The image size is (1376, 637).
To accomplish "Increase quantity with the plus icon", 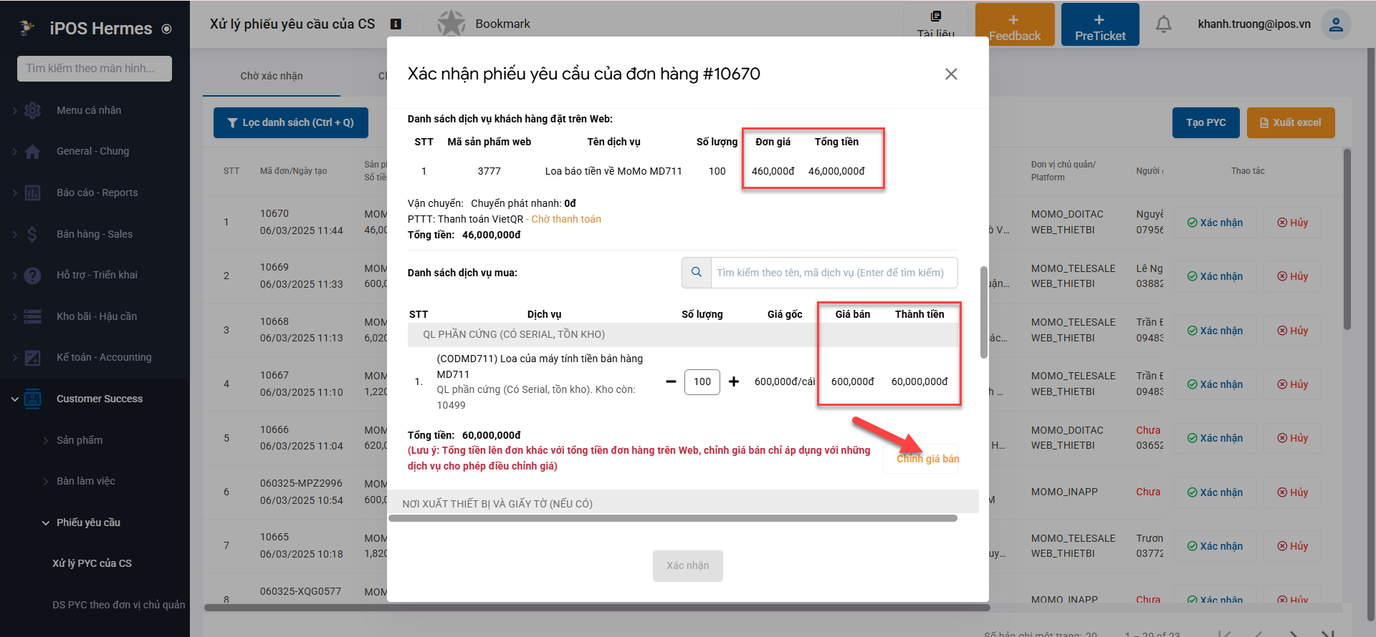I will click(734, 382).
